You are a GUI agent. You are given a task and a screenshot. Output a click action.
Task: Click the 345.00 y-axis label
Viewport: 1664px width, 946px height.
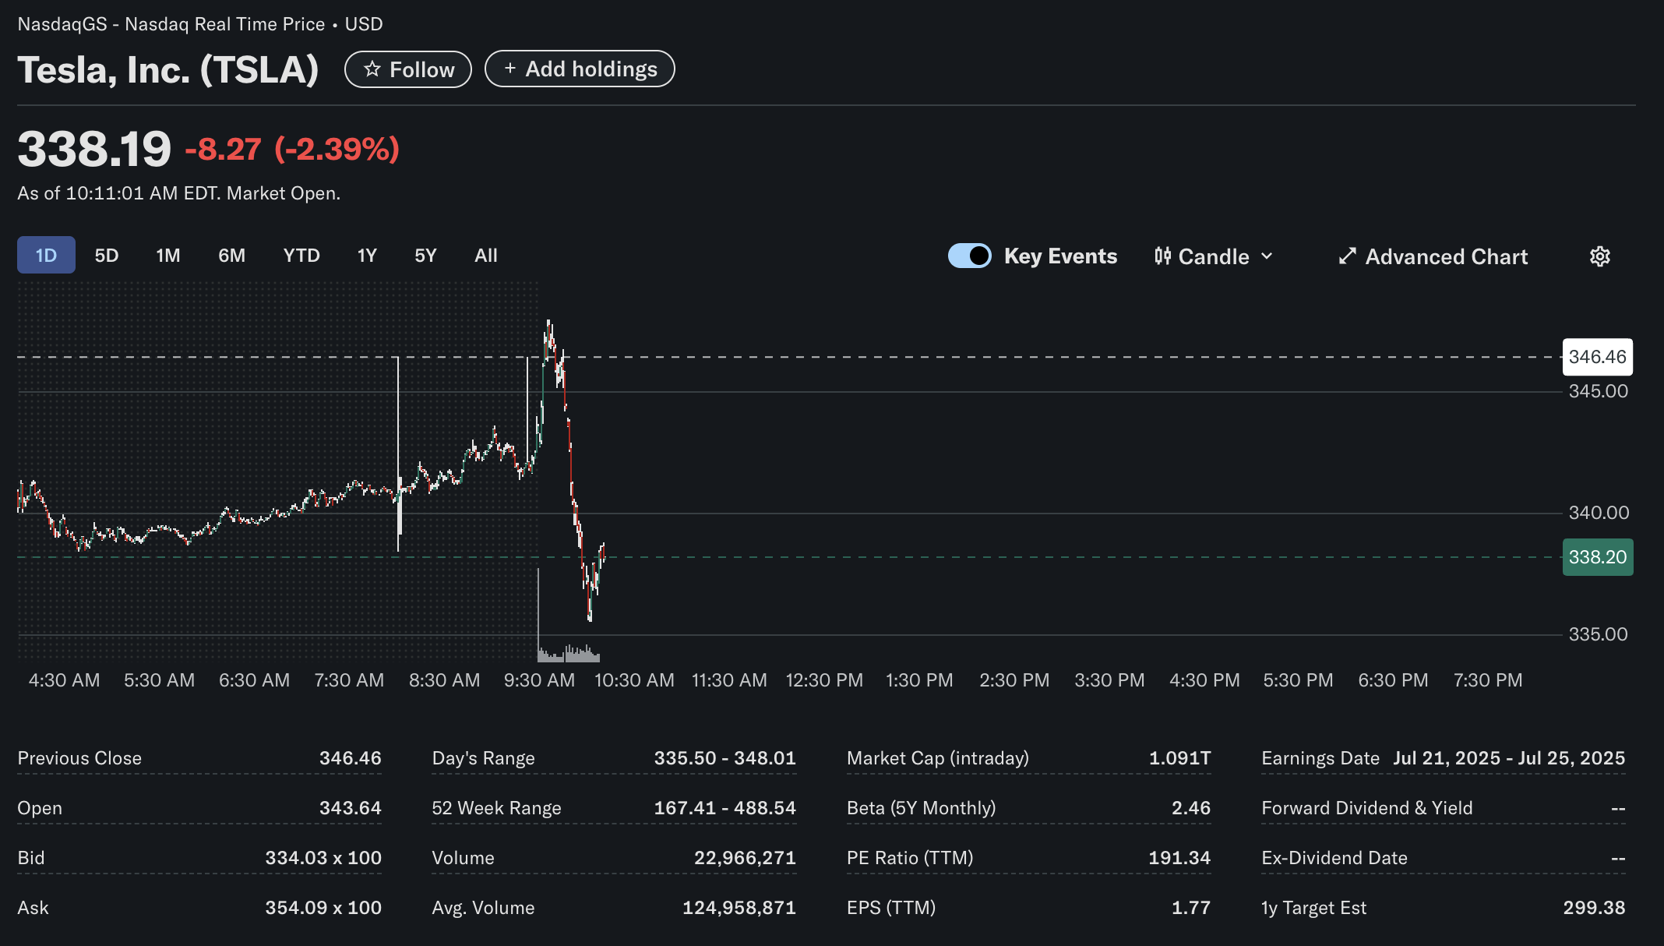[x=1598, y=391]
